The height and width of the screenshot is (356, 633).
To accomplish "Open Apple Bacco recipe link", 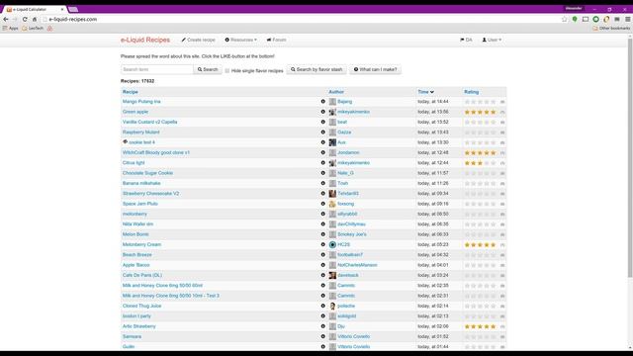I will [136, 265].
